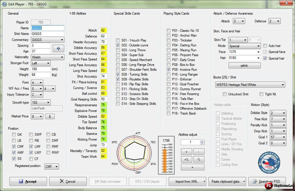
Task: Click inside the Shirt Name field
Action: point(48,34)
